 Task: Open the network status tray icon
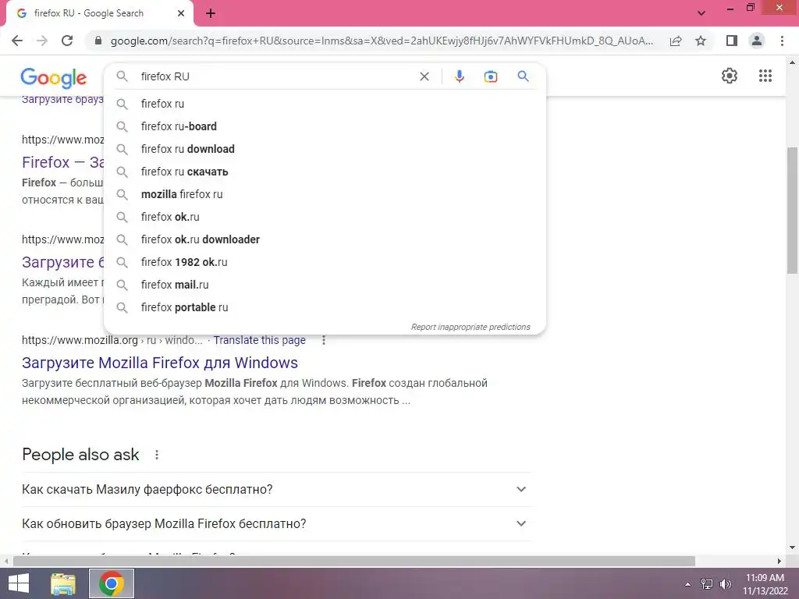(707, 584)
